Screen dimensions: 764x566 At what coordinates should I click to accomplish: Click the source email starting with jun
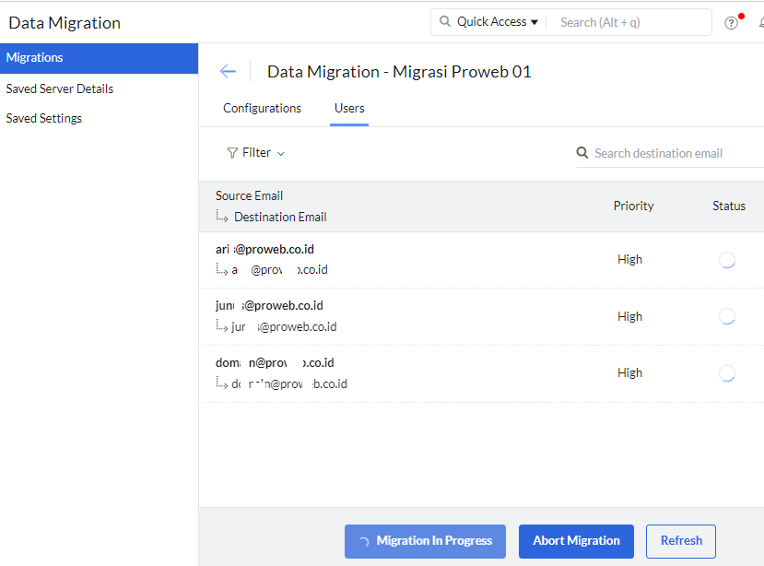[x=269, y=306]
